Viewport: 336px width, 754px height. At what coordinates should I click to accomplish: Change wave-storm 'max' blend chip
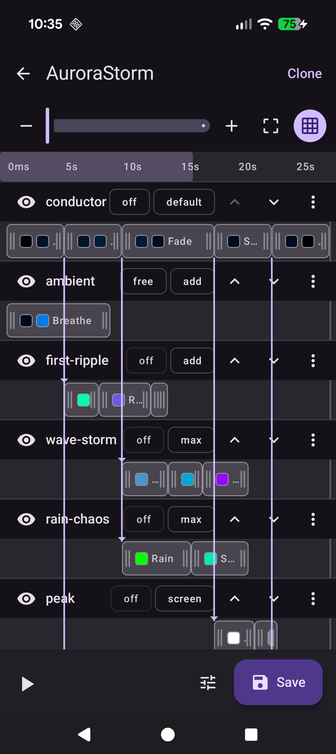pos(191,440)
